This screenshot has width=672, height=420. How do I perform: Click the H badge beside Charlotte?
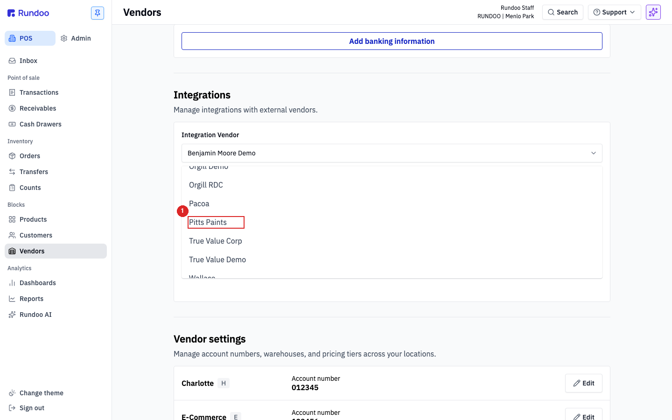click(224, 383)
